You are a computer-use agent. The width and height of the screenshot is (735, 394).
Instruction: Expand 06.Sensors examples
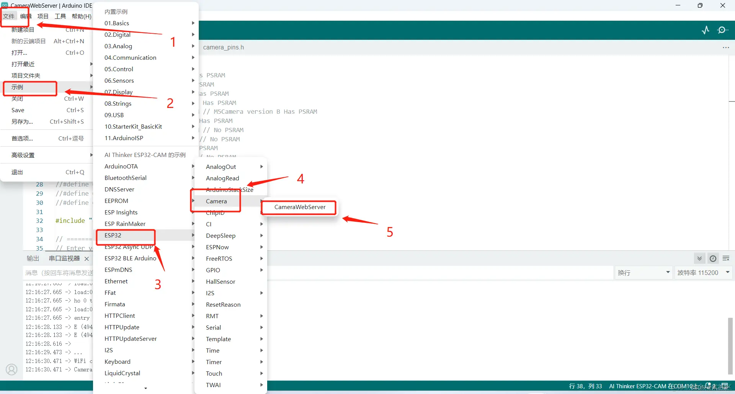pyautogui.click(x=146, y=80)
